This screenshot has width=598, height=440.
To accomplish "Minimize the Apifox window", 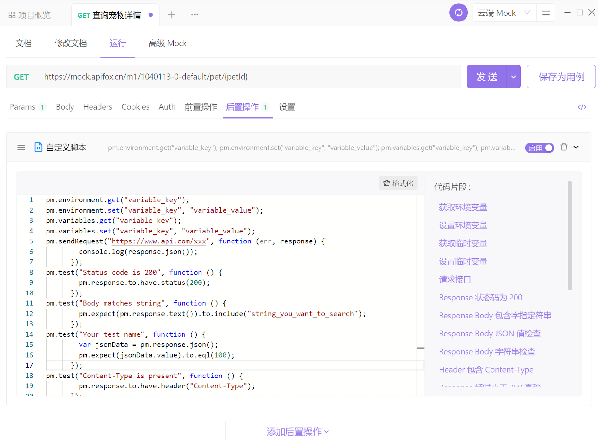I will [567, 13].
